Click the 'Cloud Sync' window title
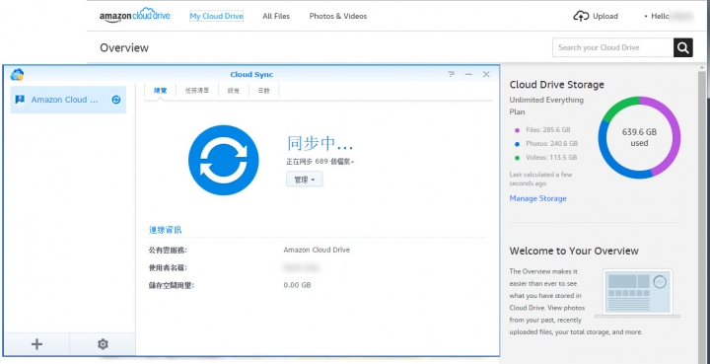 tap(251, 75)
